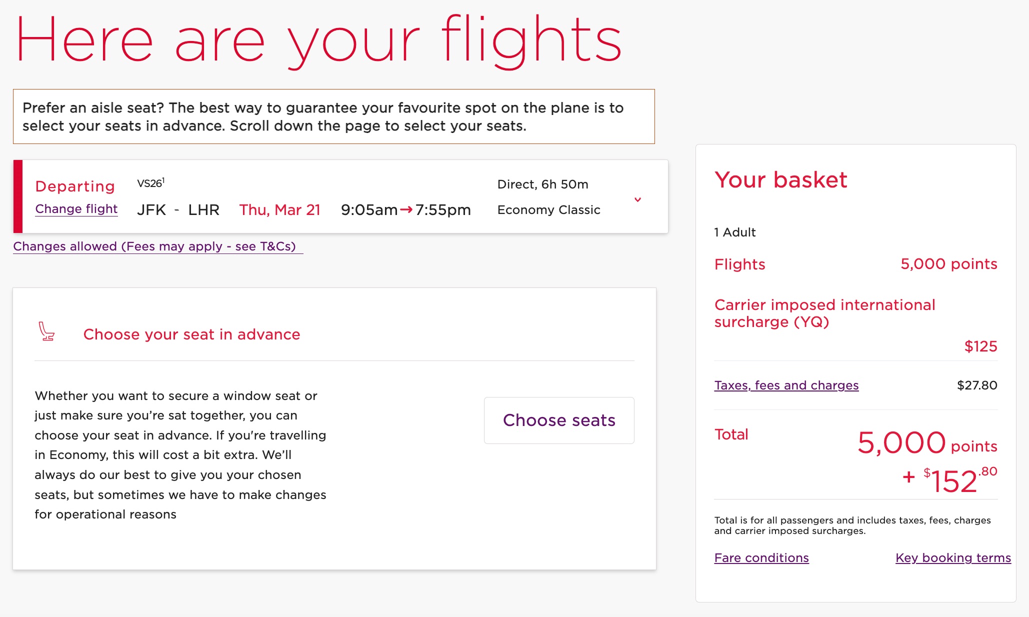Click the Your basket heading
The height and width of the screenshot is (617, 1029).
pos(781,180)
